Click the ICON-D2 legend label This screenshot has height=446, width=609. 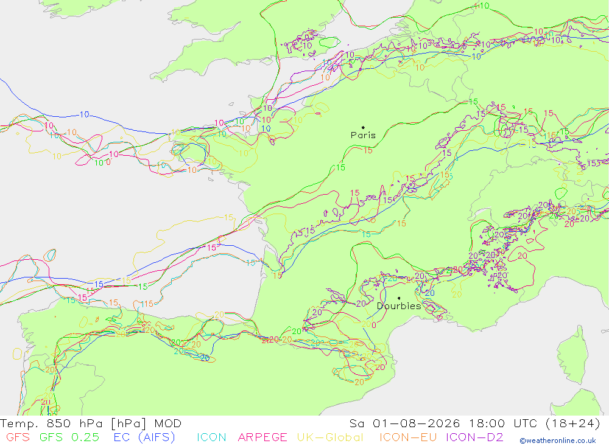click(474, 437)
